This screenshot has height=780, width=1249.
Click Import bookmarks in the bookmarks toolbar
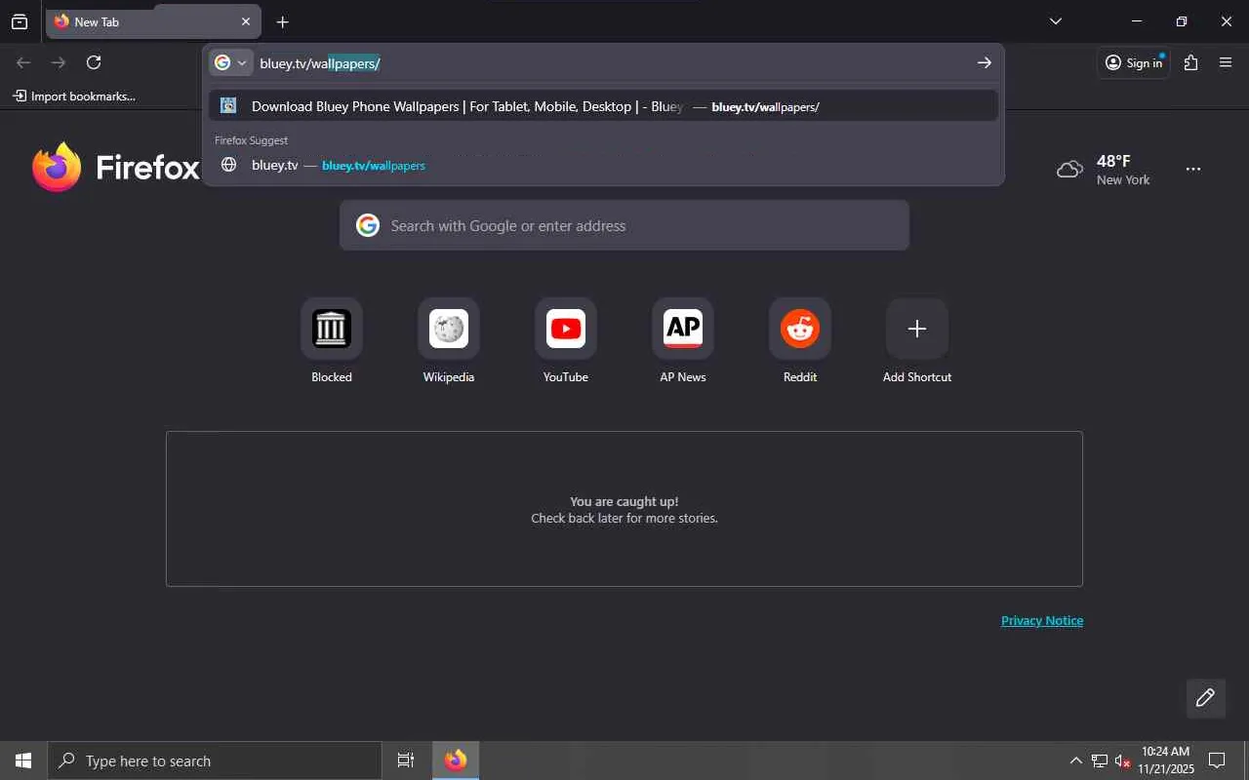[x=74, y=96]
